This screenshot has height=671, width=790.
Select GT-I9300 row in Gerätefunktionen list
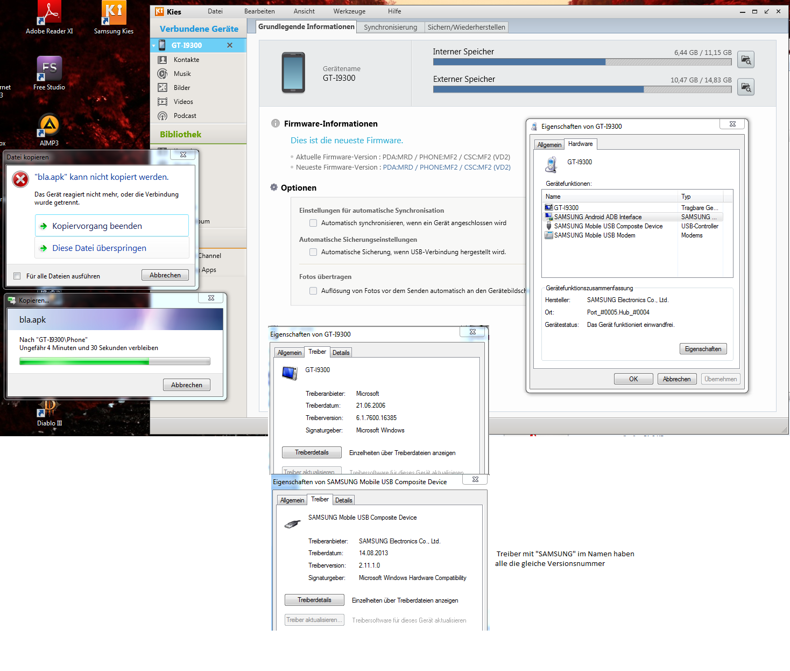633,208
